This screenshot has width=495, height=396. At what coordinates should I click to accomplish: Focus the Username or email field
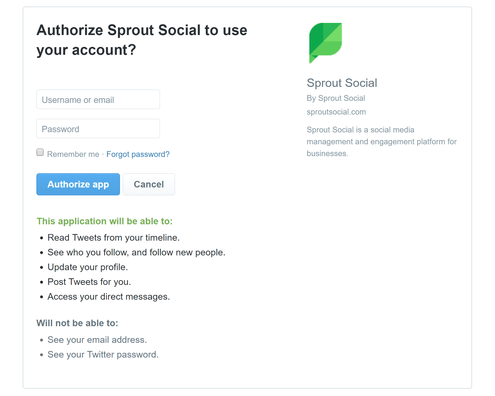[98, 100]
